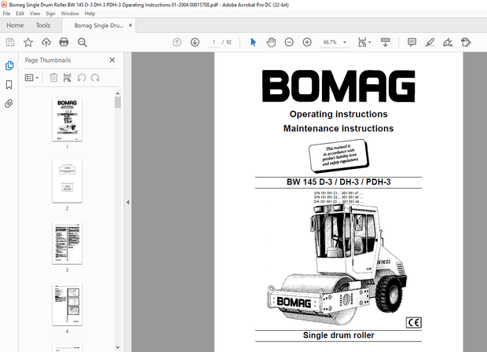Go to previous page arrow
This screenshot has height=352, width=487.
coord(177,42)
